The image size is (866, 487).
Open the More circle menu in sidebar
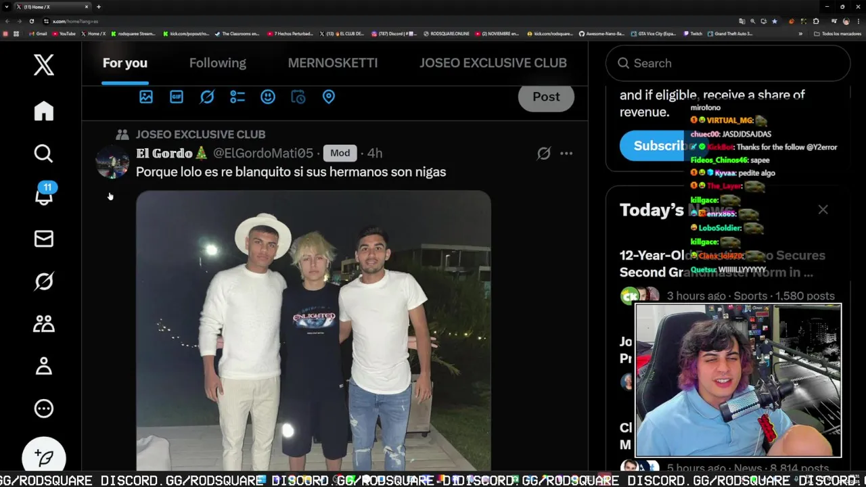click(x=44, y=409)
